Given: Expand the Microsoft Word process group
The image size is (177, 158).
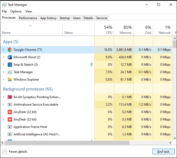Looking at the screenshot, I should [3, 57].
